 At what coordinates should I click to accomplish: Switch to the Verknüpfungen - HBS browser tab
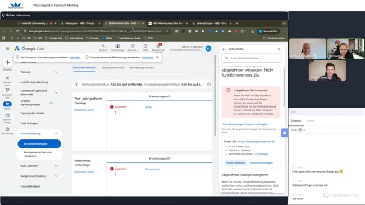211,24
